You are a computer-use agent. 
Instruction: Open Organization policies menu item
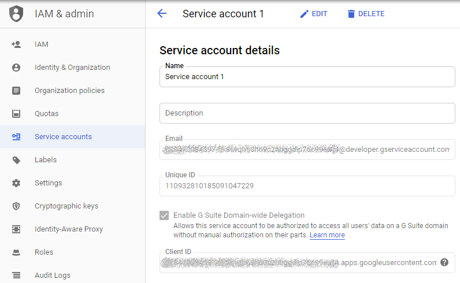(x=69, y=91)
